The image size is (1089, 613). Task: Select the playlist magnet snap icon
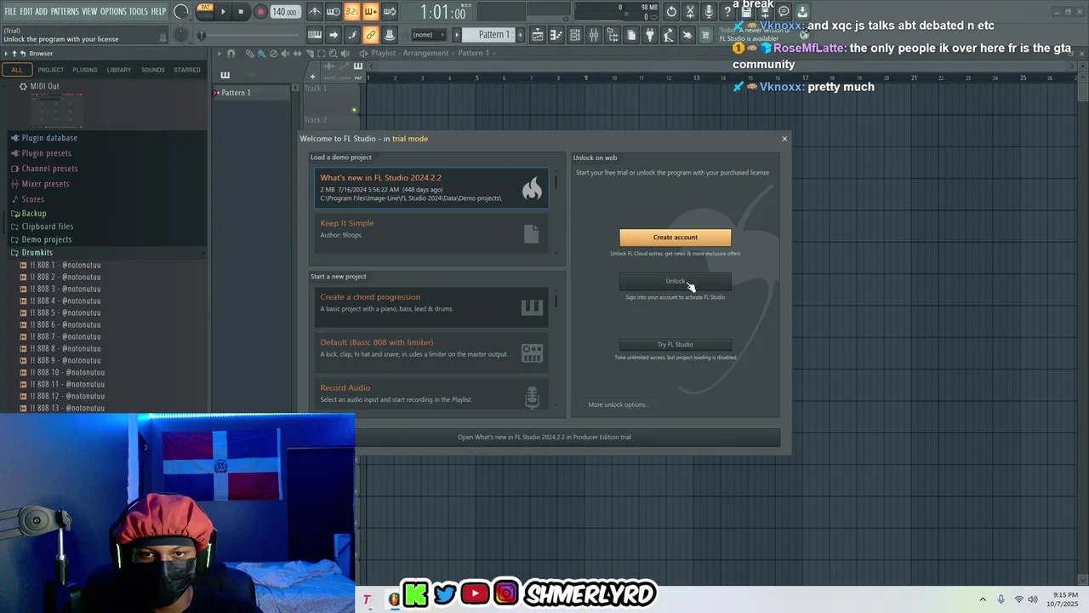click(231, 53)
